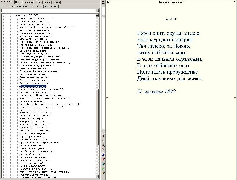Open poem "Когда толпа вокруг кумирам рукоплещет..."

pos(39,60)
